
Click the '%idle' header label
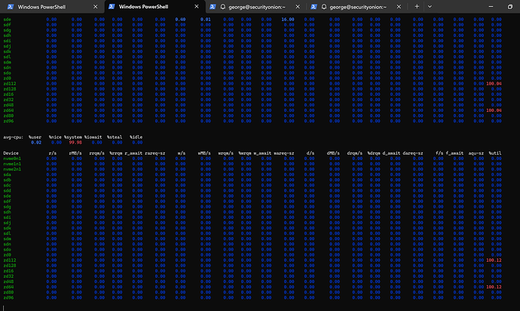(x=136, y=137)
